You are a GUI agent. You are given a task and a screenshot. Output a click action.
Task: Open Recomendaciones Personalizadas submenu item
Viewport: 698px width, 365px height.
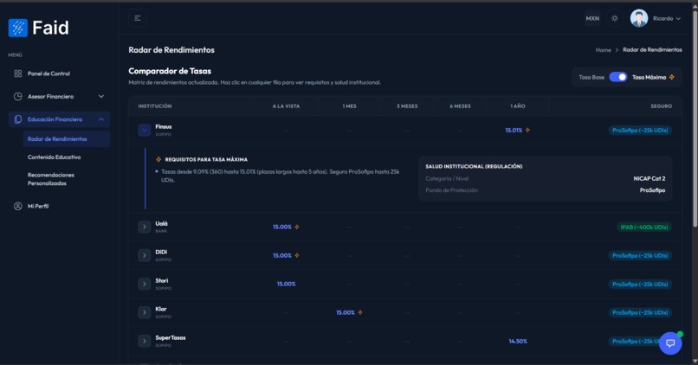pyautogui.click(x=67, y=179)
